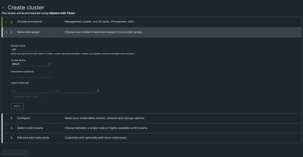303x157 pixels.
Task: Open the Configure step
Action: coord(151,118)
